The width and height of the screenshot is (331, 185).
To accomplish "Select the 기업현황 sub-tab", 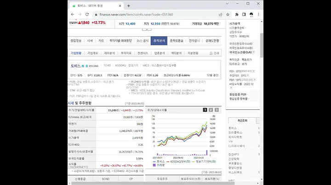I will 76,53.
